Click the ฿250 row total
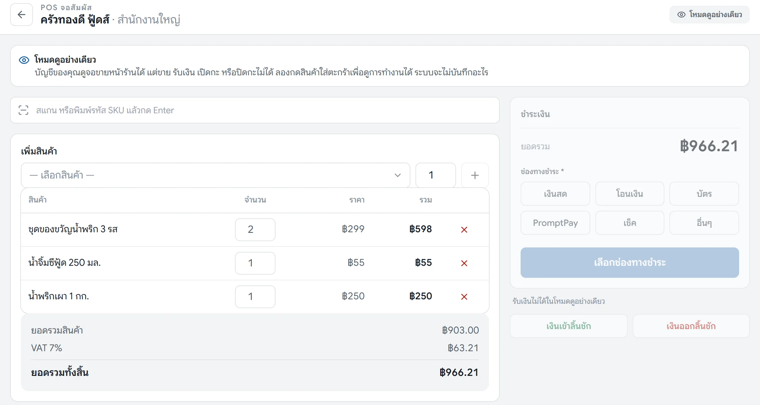The height and width of the screenshot is (405, 760). pos(421,296)
